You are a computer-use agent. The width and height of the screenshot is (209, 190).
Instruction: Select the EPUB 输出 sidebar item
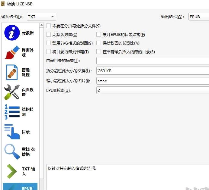click(20, 186)
